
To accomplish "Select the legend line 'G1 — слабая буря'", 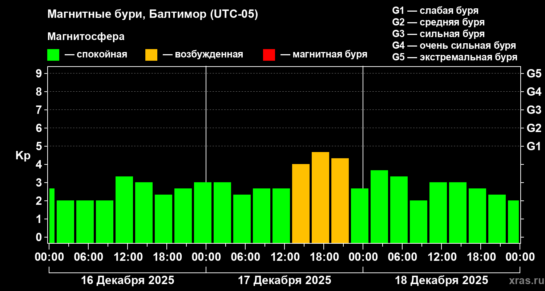I will pos(435,11).
